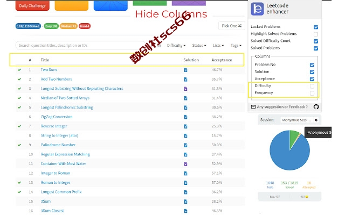Open the Container With Most Water problem

[63, 163]
